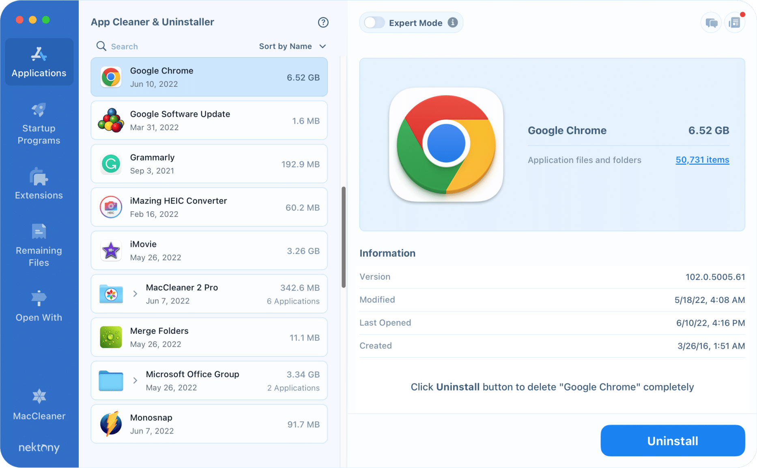
Task: Select Grammarly in the app list
Action: tap(152, 157)
